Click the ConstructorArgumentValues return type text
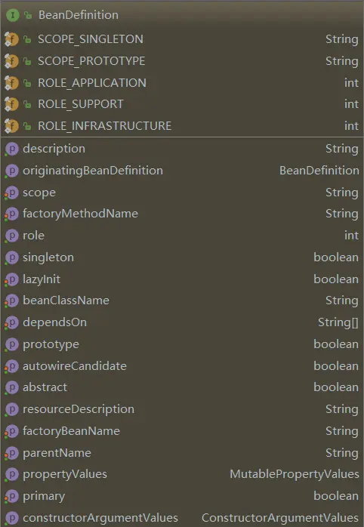364x527 pixels. click(x=280, y=518)
